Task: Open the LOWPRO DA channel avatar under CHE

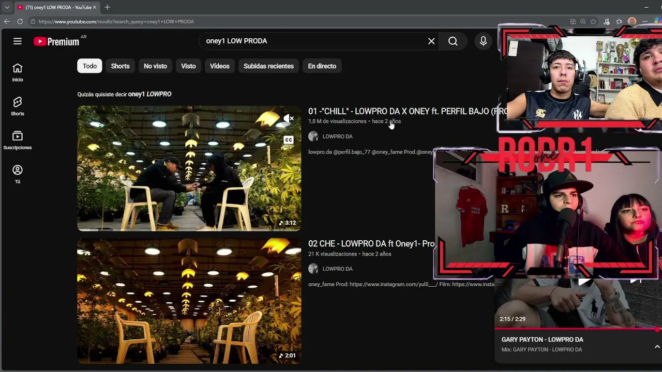Action: pos(313,269)
